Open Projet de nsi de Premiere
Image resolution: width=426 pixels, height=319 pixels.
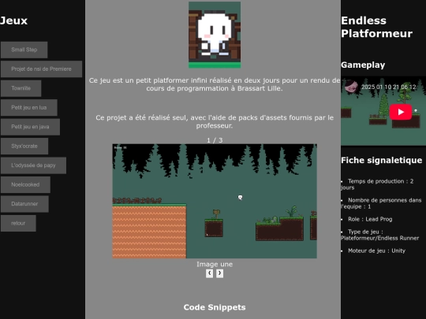tap(41, 69)
